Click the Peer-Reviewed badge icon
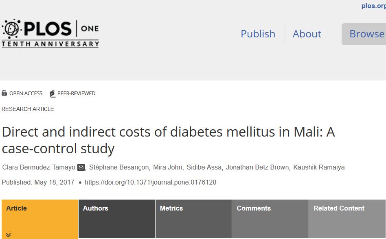Image resolution: width=386 pixels, height=239 pixels. click(52, 93)
